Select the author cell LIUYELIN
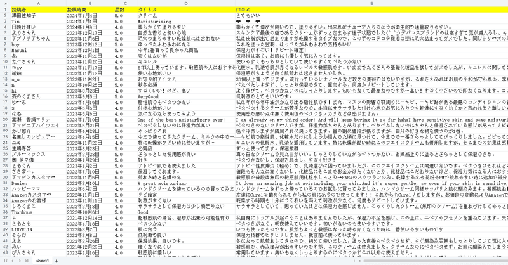 (x=38, y=229)
